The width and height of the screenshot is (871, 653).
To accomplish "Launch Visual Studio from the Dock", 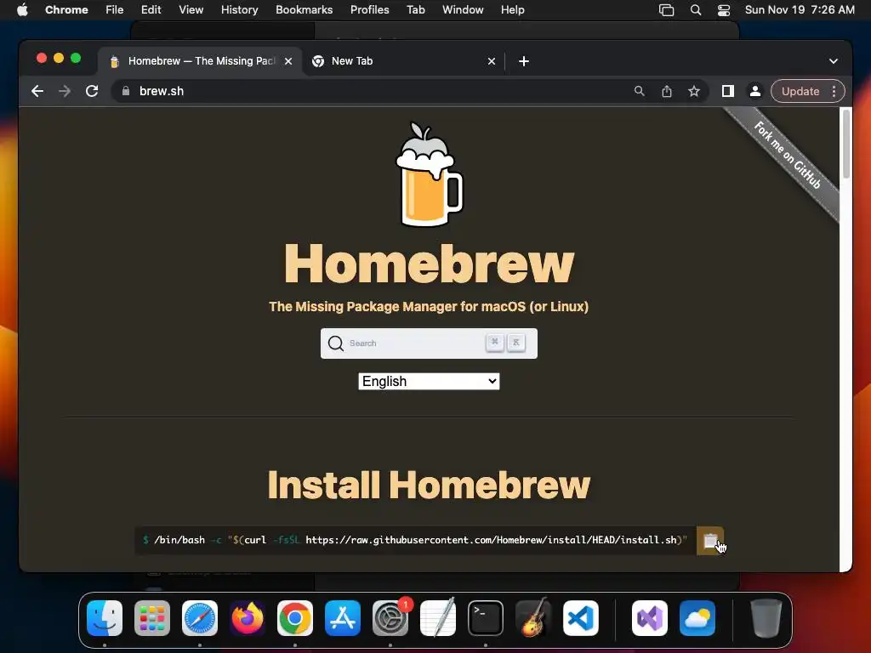I will tap(650, 618).
